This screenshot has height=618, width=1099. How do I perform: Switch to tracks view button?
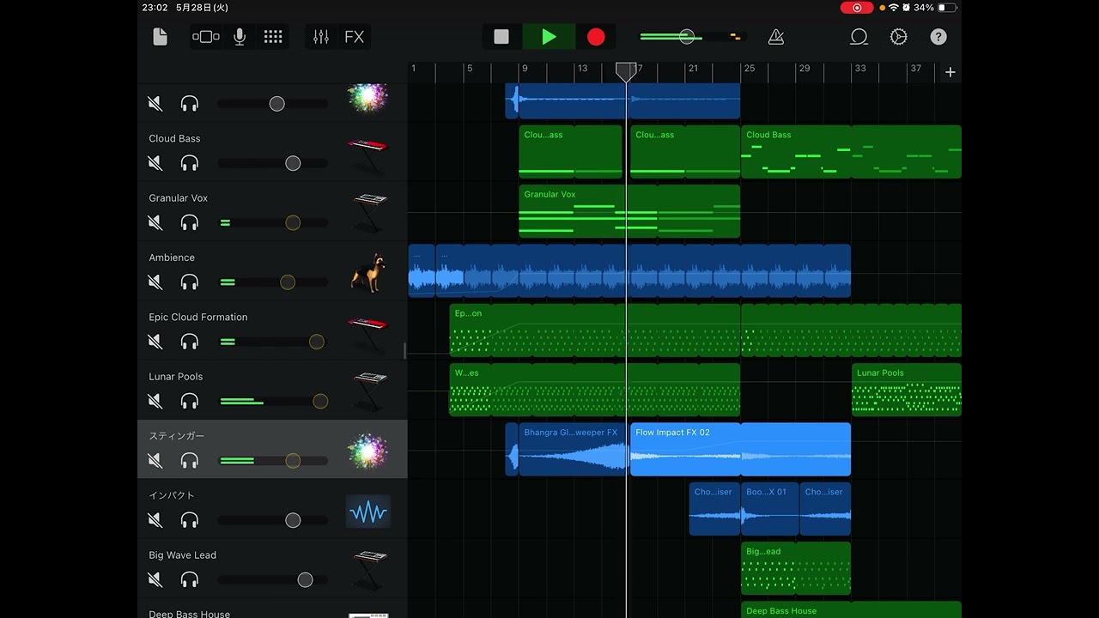206,37
